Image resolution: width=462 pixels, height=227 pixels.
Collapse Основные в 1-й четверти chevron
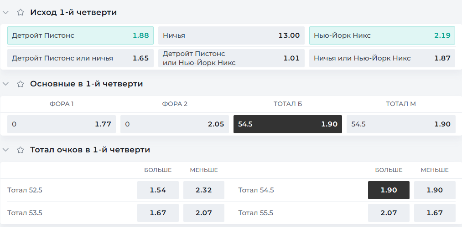point(5,84)
